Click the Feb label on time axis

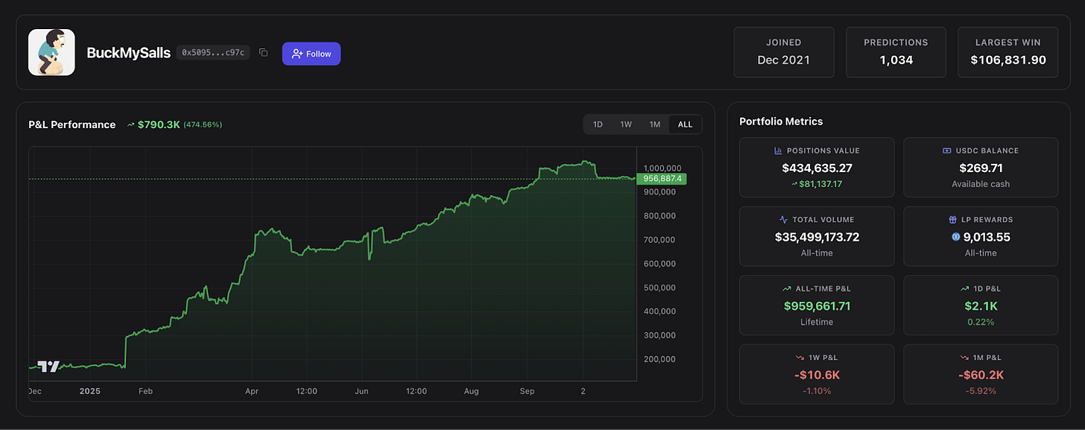tap(145, 391)
